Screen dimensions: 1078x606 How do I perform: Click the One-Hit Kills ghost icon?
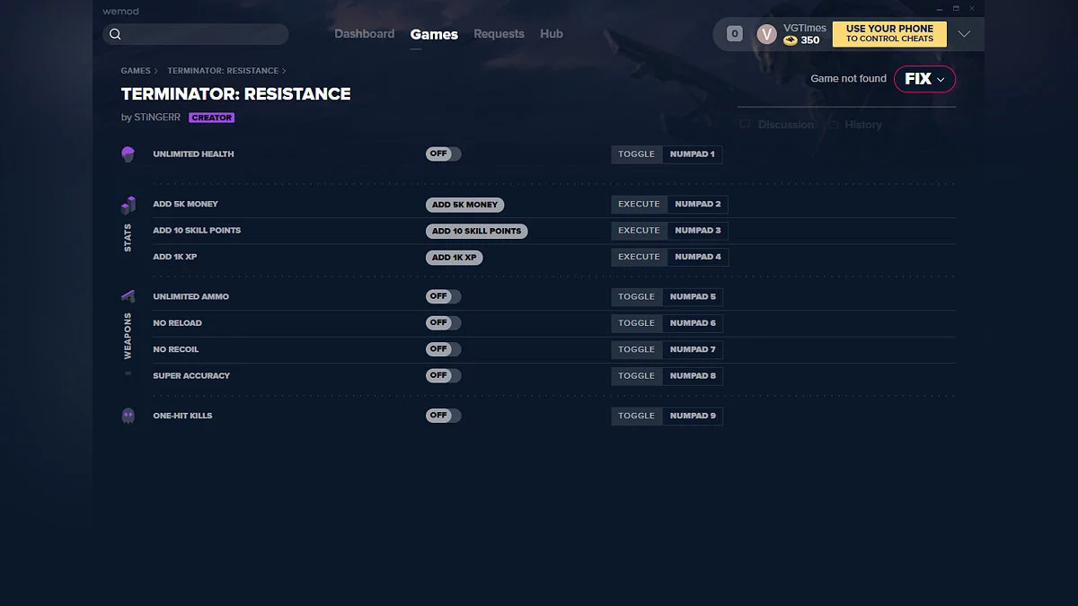coord(128,416)
